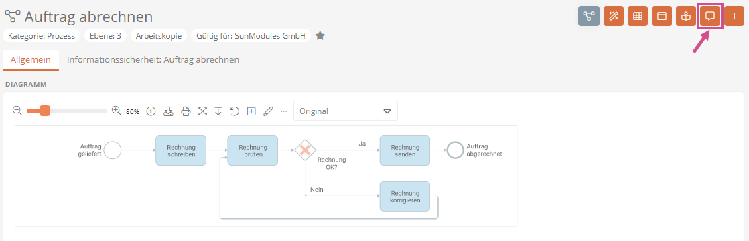
Task: Edit diagram with pencil icon
Action: point(268,111)
